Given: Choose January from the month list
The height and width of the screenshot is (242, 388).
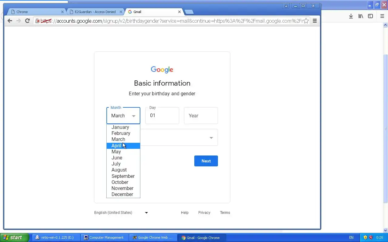Looking at the screenshot, I should click(123, 127).
